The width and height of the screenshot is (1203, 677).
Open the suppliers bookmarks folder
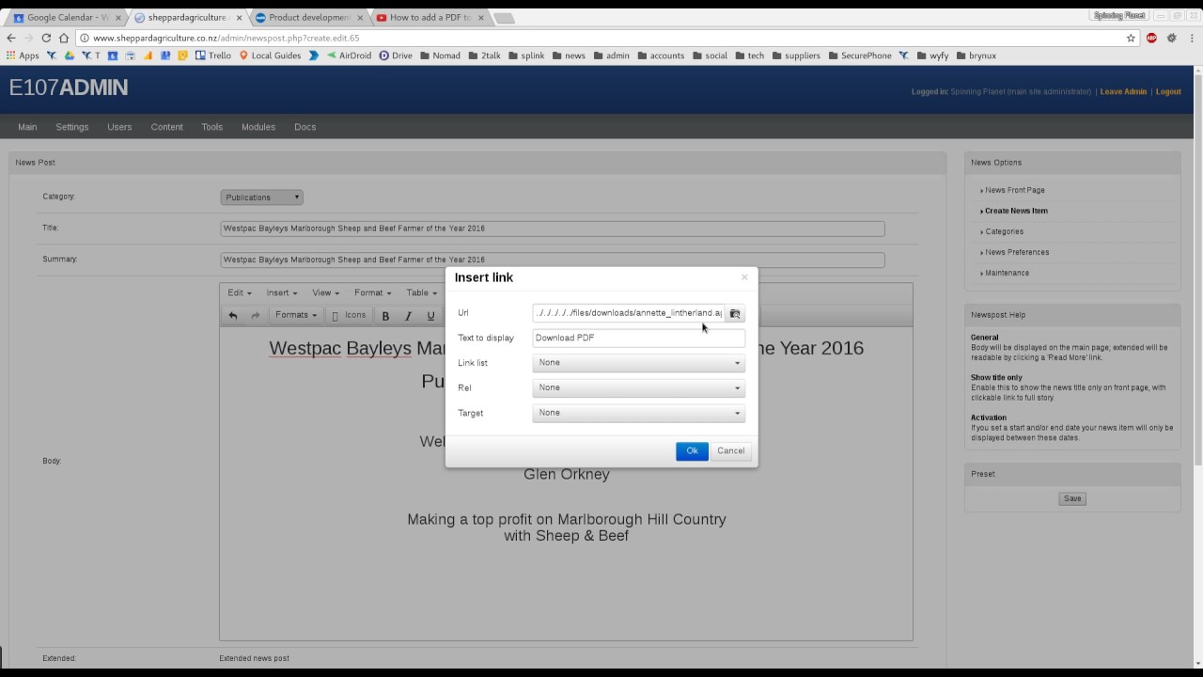pos(796,55)
